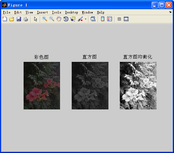Click the New Figure icon
Screen dimensions: 174x153
coord(5,19)
